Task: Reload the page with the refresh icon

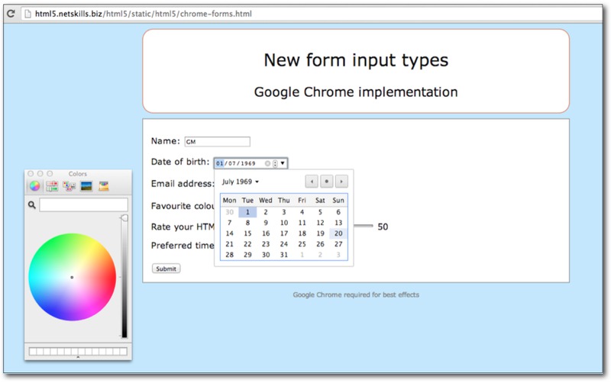Action: pos(11,14)
